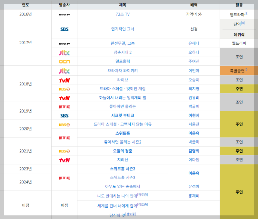258x219 pixels.
Task: Open the 엽기적인 그녀 link
Action: [x=123, y=29]
